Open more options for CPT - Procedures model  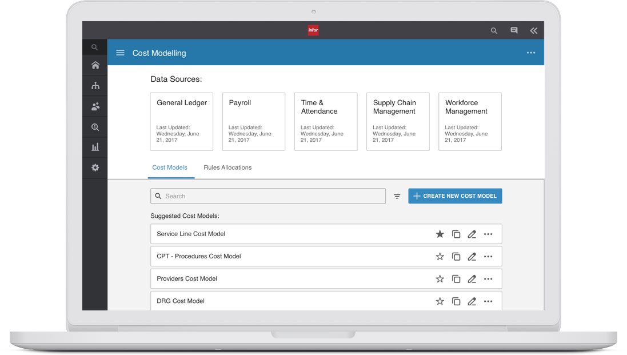click(x=488, y=257)
